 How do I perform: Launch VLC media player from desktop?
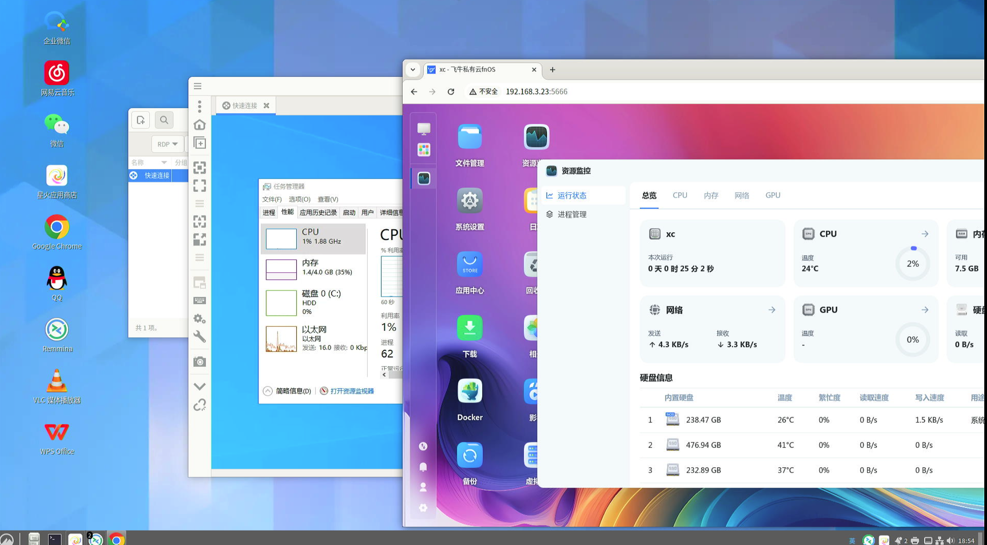[x=56, y=381]
